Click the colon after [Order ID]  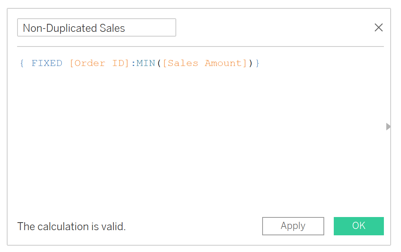[x=133, y=63]
